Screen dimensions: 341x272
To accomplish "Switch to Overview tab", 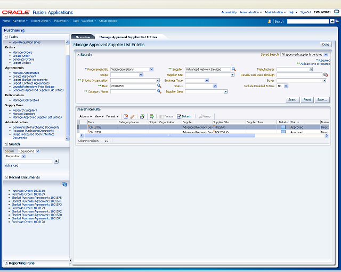I will pos(83,37).
